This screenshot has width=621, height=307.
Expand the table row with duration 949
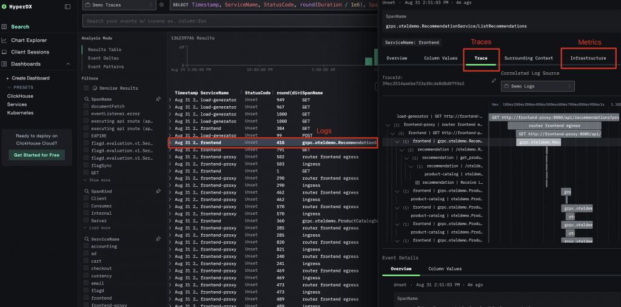(x=170, y=100)
